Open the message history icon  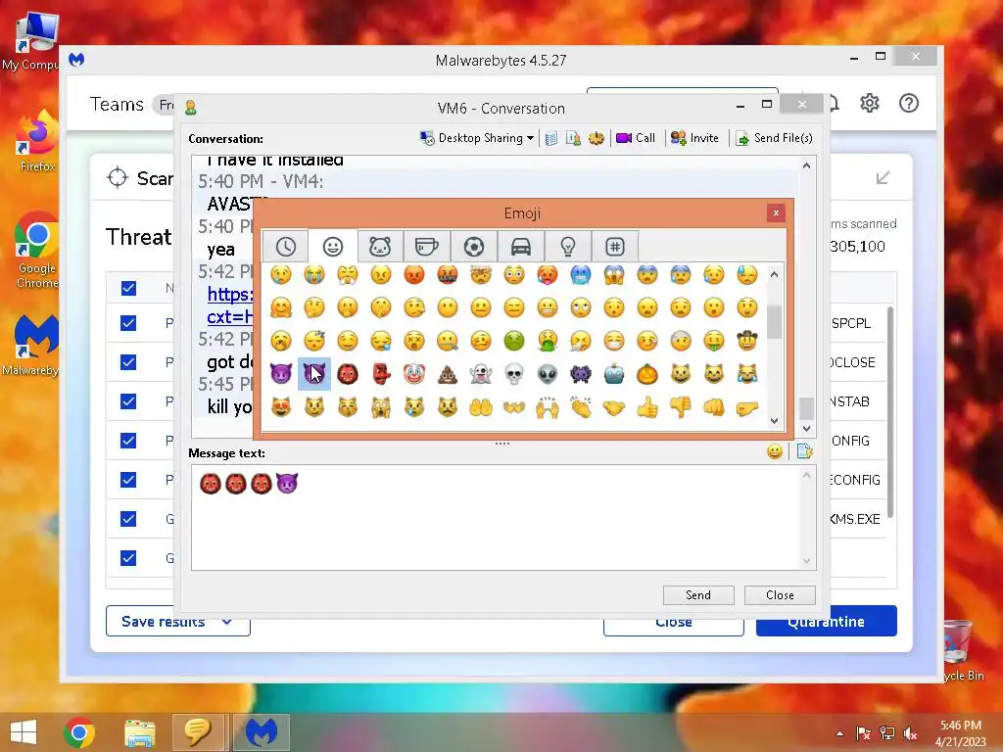[x=550, y=138]
